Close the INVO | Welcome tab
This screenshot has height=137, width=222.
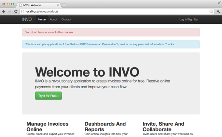58,5
